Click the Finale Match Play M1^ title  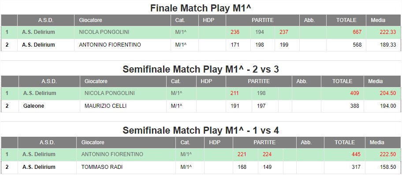coord(201,8)
